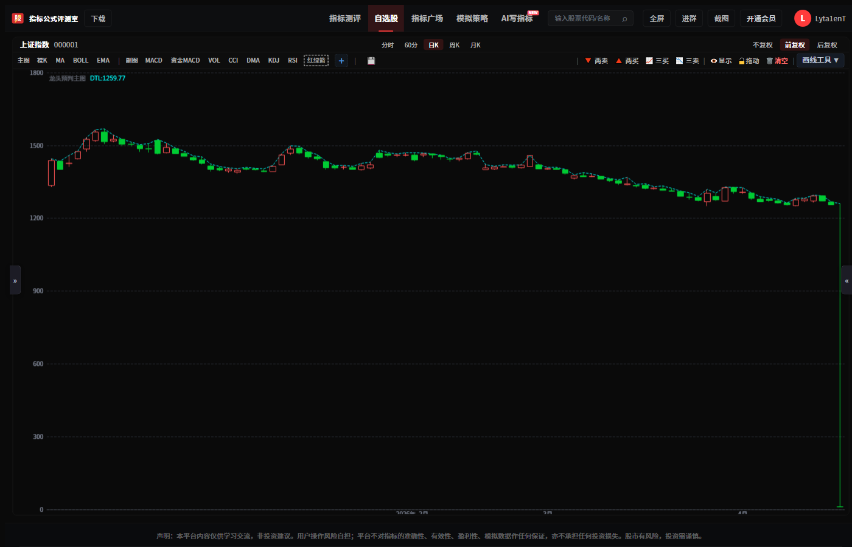Click the search magnifier icon
852x547 pixels.
pos(624,19)
